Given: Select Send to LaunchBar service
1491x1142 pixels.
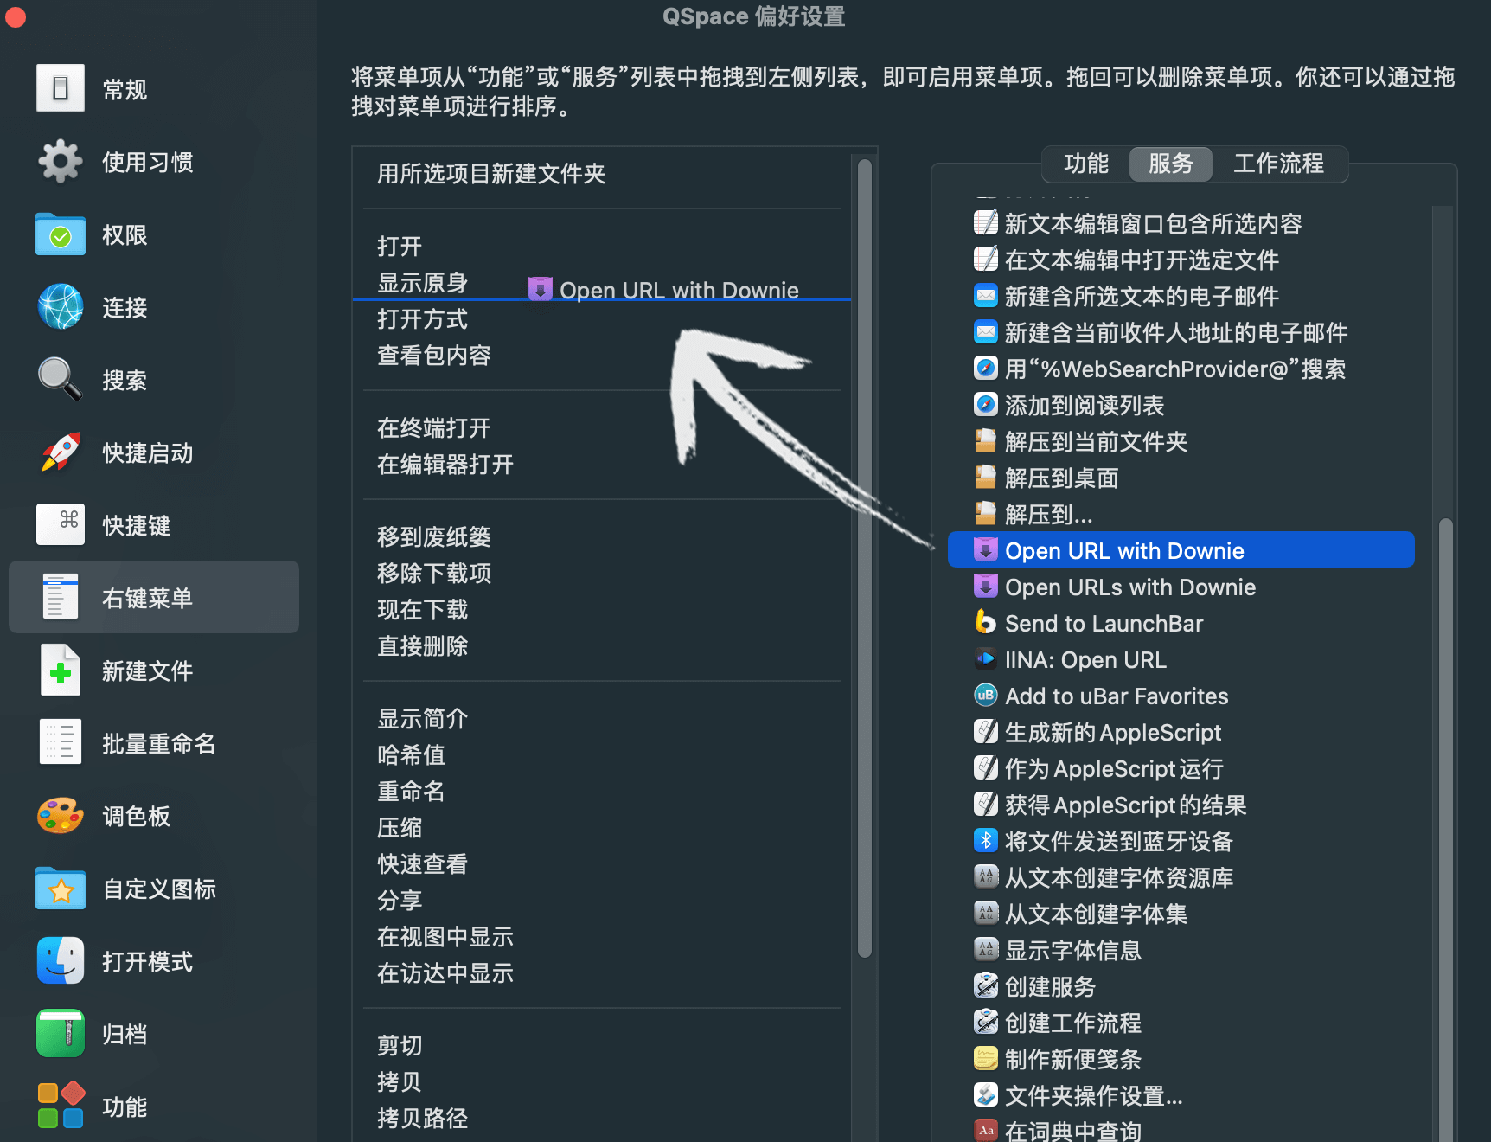Looking at the screenshot, I should tap(1104, 624).
